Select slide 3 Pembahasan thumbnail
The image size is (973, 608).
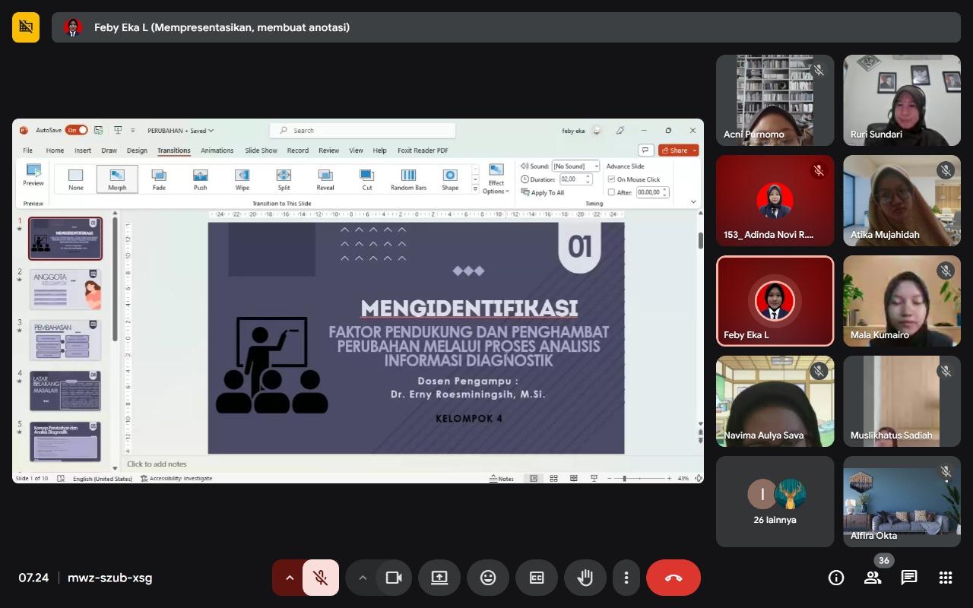65,340
